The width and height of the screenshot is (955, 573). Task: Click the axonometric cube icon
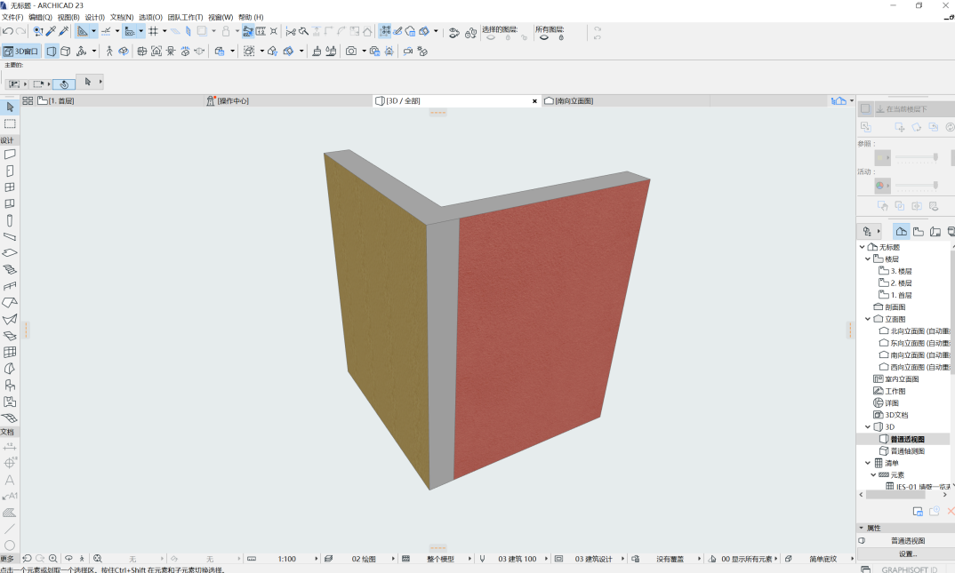coord(66,52)
